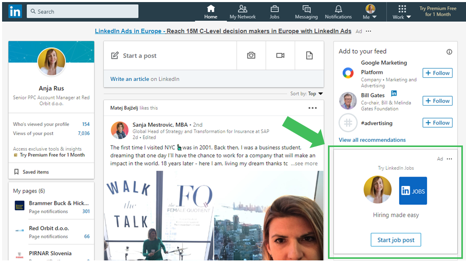Click Write an article link
The image size is (466, 263).
click(x=130, y=79)
